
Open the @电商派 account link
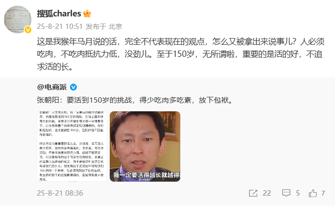click(52, 87)
